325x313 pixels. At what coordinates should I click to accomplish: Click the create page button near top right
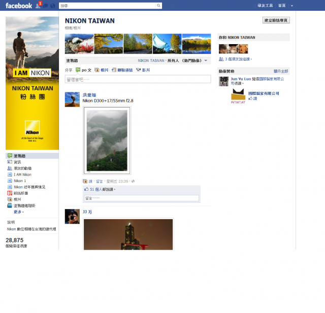point(276,20)
